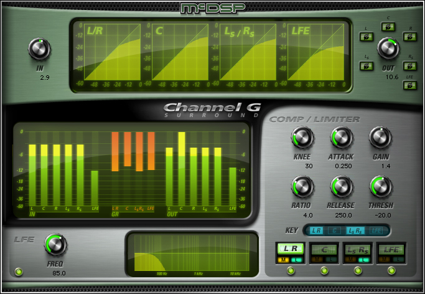Click the RELEASE value 250.0
425x294 pixels.
point(343,216)
